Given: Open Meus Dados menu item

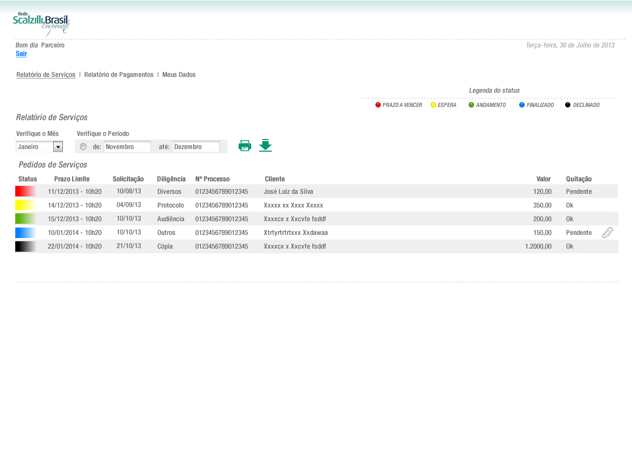Looking at the screenshot, I should (179, 75).
